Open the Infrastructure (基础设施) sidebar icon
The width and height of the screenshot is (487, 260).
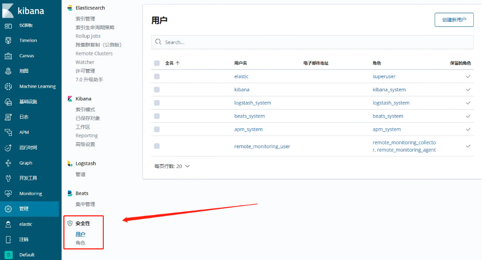8,102
